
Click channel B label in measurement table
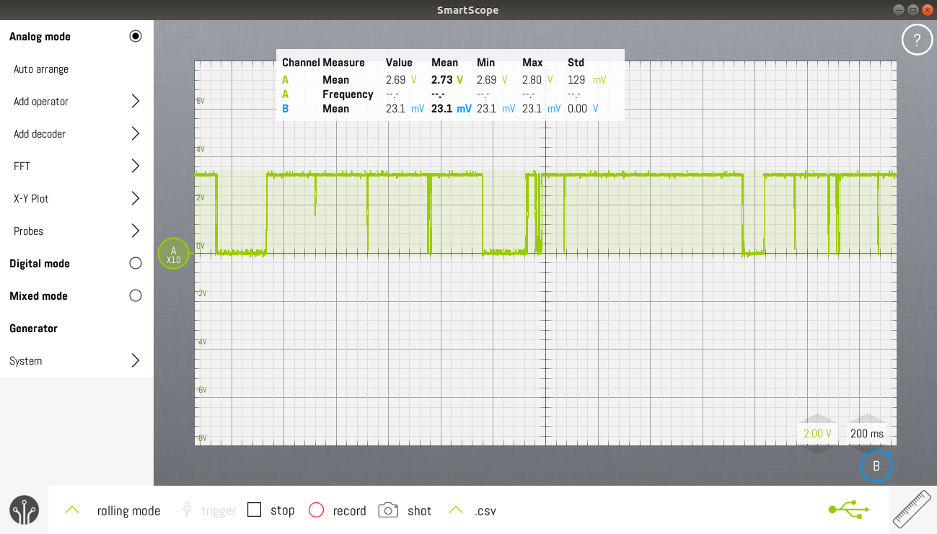[286, 109]
